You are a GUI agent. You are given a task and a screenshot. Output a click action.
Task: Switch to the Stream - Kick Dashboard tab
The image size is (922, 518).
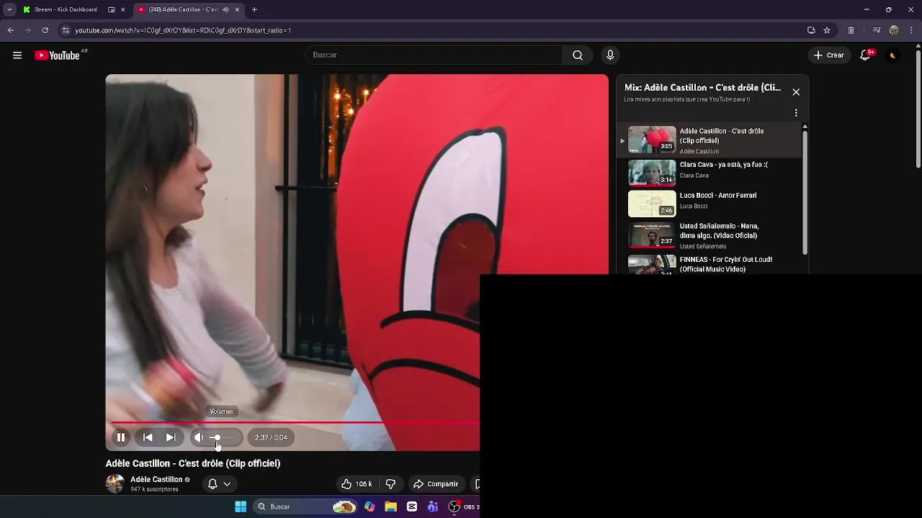pyautogui.click(x=66, y=9)
